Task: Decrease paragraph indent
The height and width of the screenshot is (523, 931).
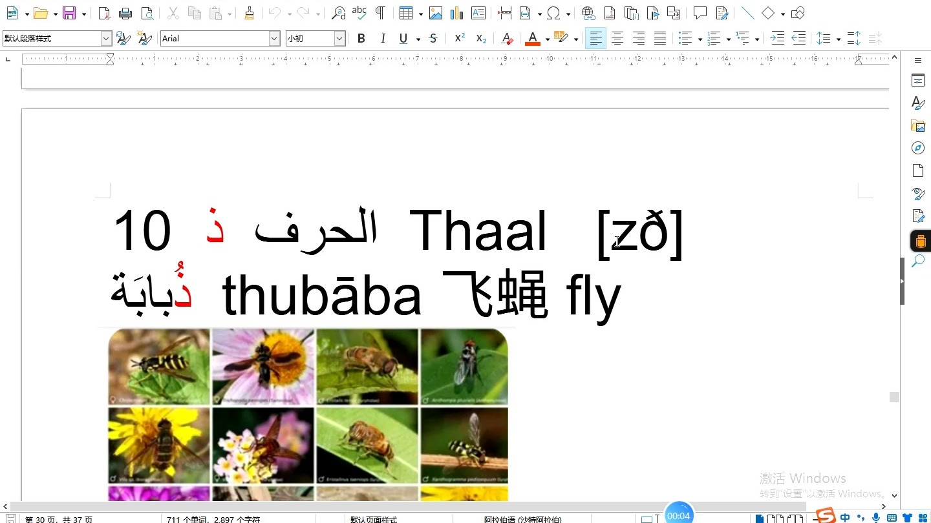Action: (798, 39)
